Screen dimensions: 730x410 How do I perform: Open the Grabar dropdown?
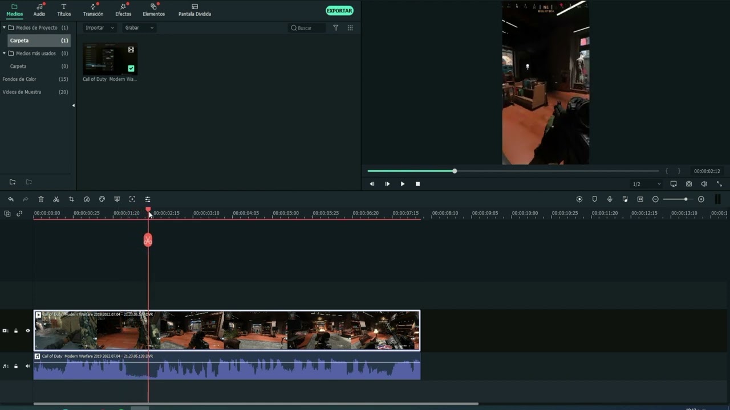pyautogui.click(x=139, y=27)
